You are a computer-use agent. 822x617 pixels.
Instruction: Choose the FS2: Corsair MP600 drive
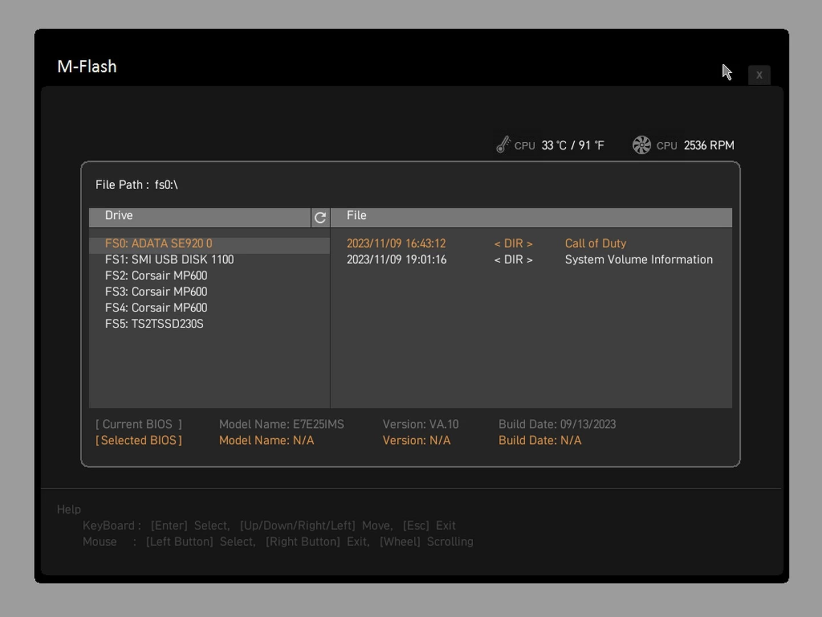156,275
